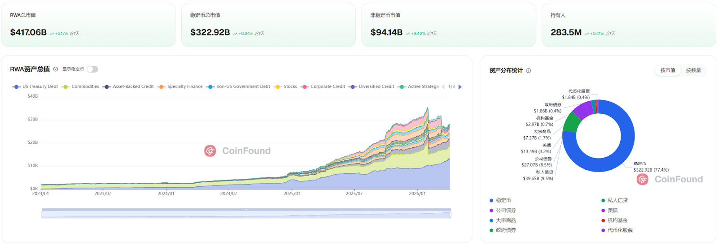
Task: Switch to 按市值 tab
Action: click(x=667, y=70)
